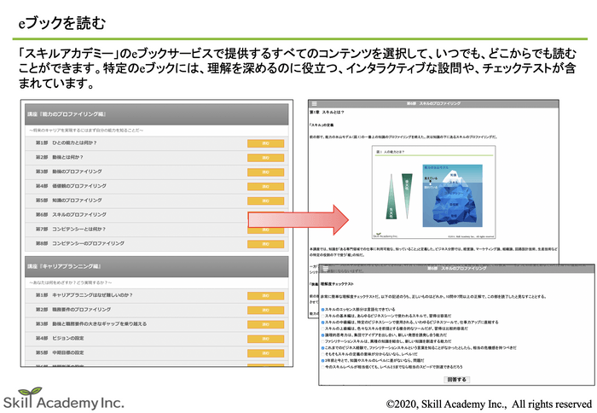This screenshot has width=597, height=413.
Task: Click yellow button beside 第5部 知識のプロファイリング
Action: [x=265, y=201]
